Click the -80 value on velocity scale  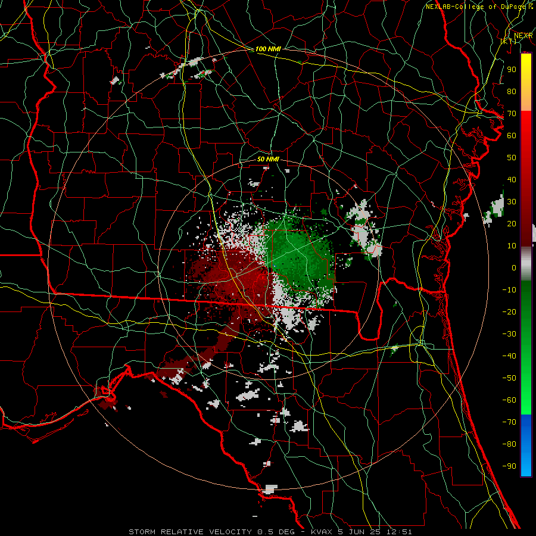(x=509, y=444)
